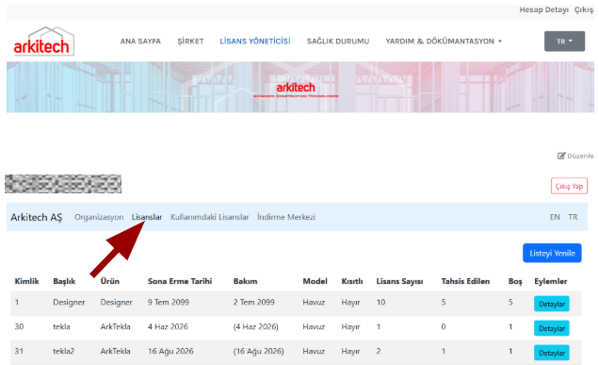
Task: Click Lisans Sayısı column header
Action: pyautogui.click(x=399, y=281)
